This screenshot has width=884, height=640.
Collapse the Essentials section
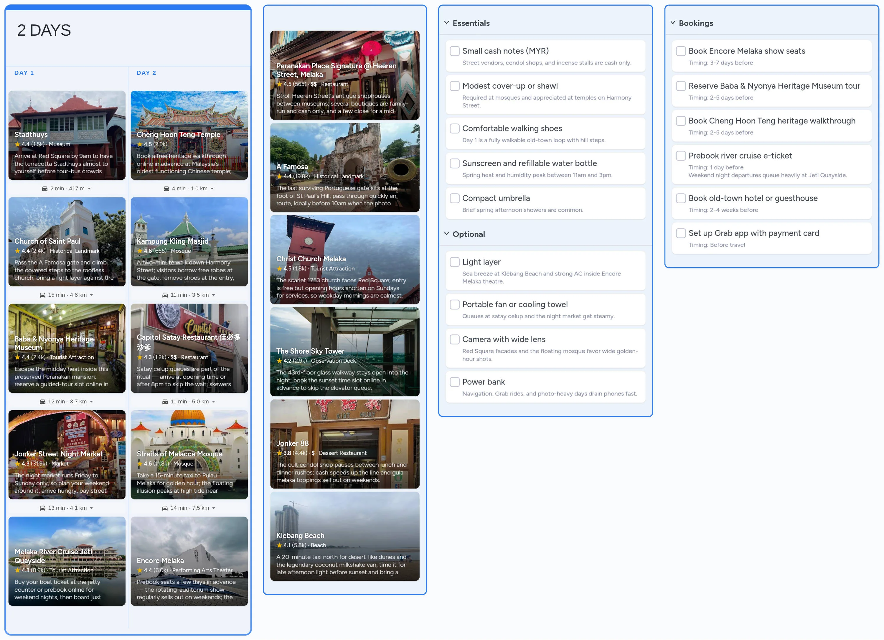(447, 23)
